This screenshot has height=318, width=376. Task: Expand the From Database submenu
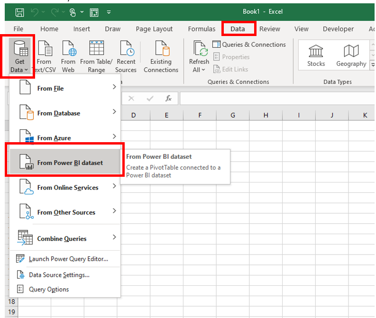tap(66, 113)
